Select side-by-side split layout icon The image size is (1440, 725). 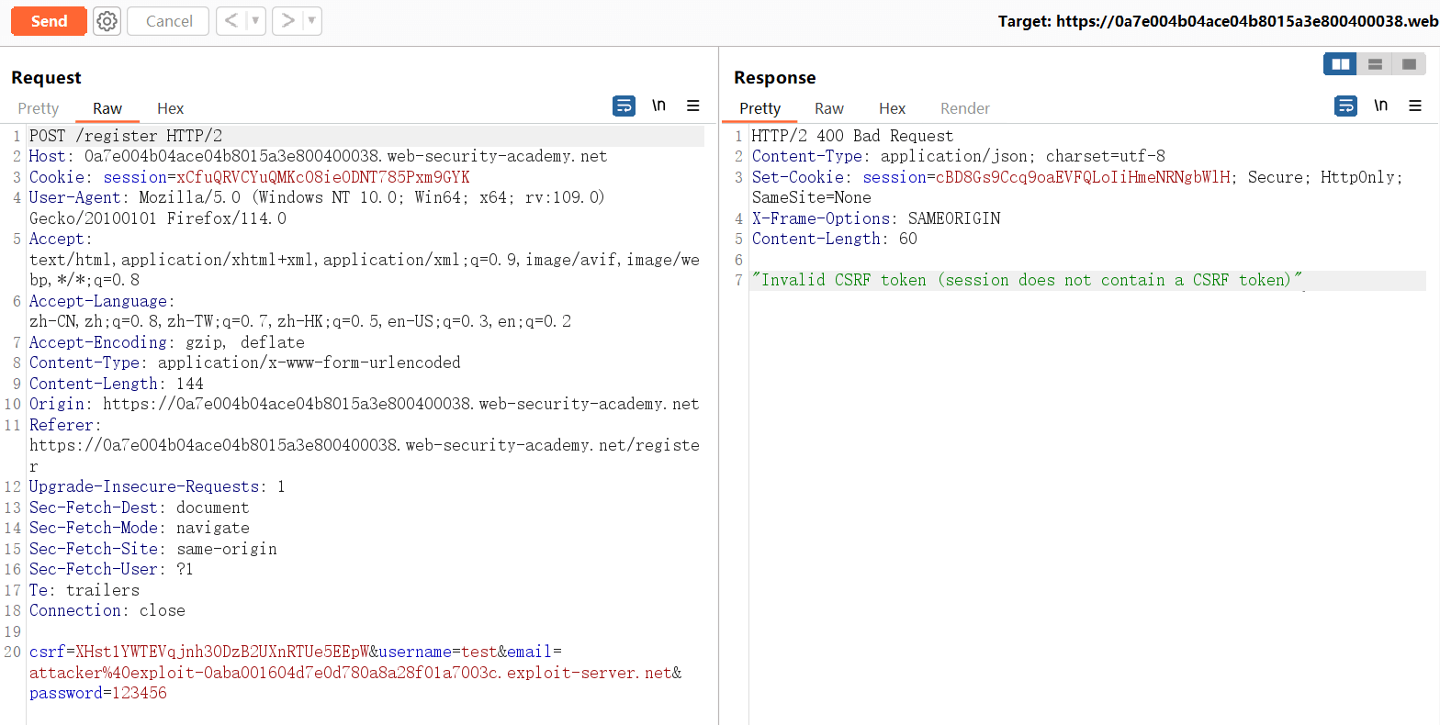point(1340,64)
